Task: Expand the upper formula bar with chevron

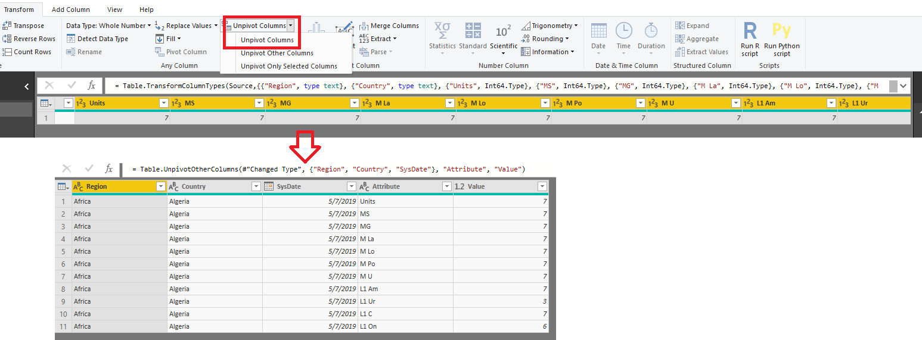Action: (x=904, y=86)
